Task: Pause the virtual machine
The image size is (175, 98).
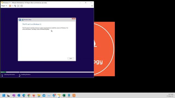Action: coord(10,6)
